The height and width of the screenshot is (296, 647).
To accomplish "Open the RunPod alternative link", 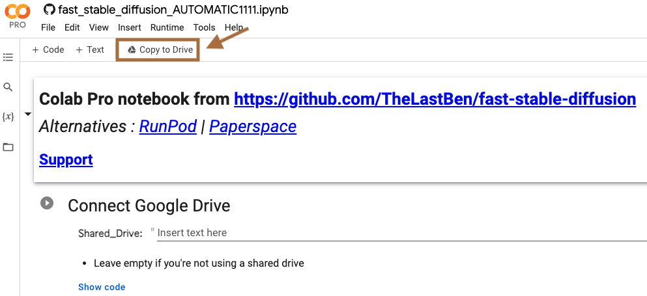I will 168,127.
